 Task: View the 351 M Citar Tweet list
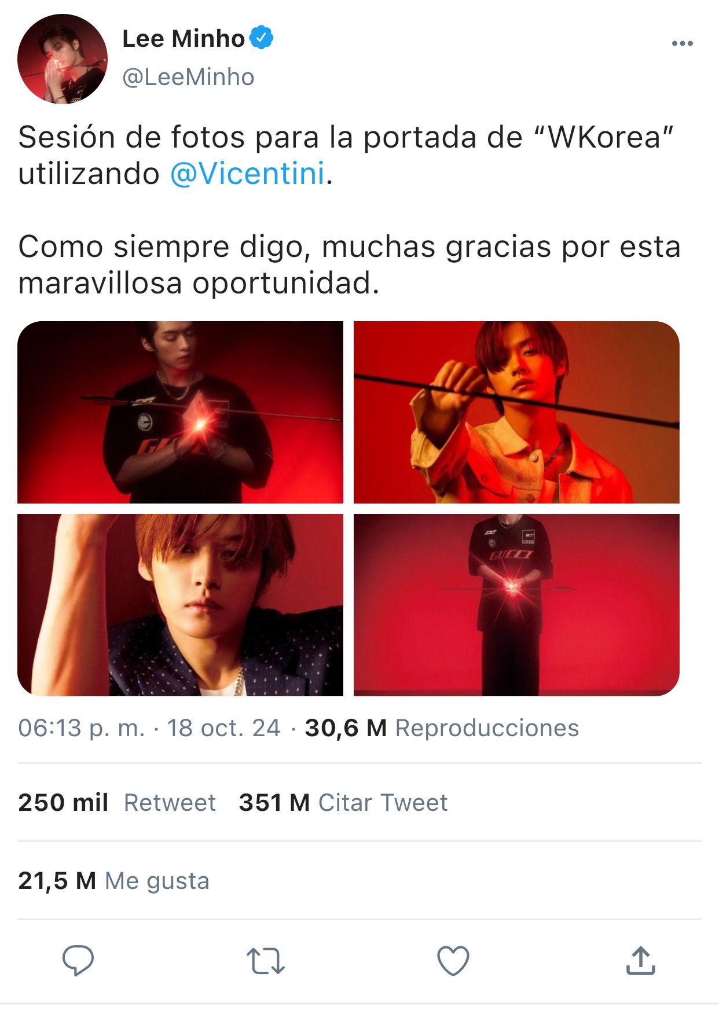coord(343,803)
